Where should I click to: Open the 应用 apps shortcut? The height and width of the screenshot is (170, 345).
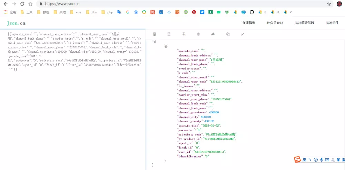(x=10, y=12)
